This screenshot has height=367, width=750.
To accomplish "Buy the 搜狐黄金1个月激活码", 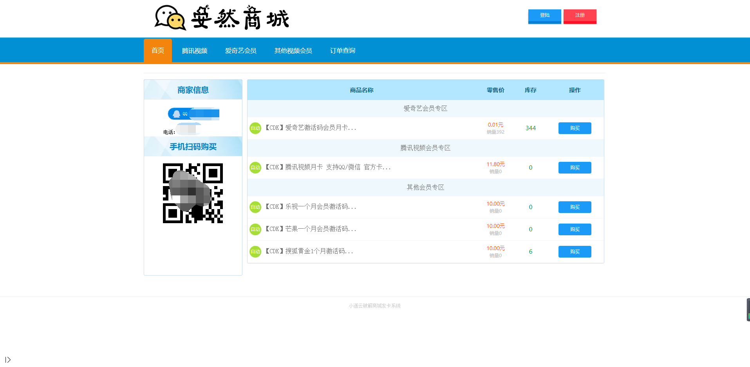I will coord(575,252).
